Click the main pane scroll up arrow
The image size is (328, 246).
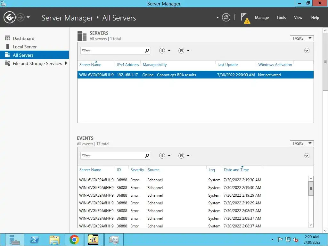(325, 30)
